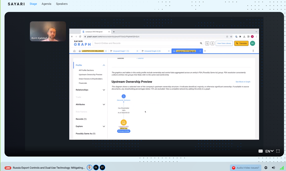Screen dimensions: 286x171
Task: Click the browser back arrow
Action: [72, 36]
